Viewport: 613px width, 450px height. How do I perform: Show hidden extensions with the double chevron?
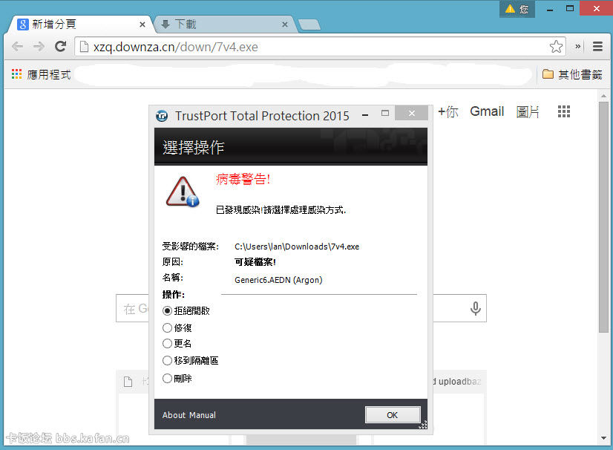tap(577, 47)
